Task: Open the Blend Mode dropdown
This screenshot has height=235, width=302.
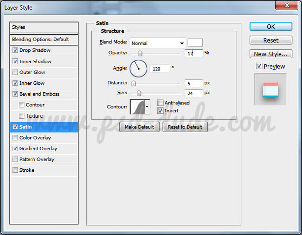Action: [x=158, y=43]
